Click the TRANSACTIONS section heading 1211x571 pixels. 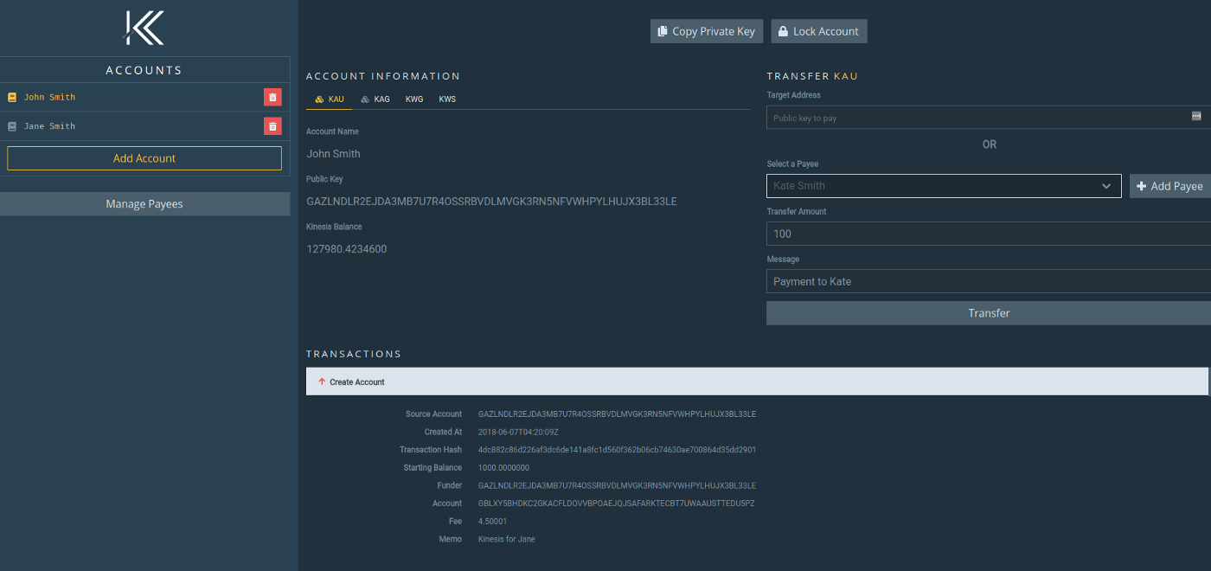(354, 354)
